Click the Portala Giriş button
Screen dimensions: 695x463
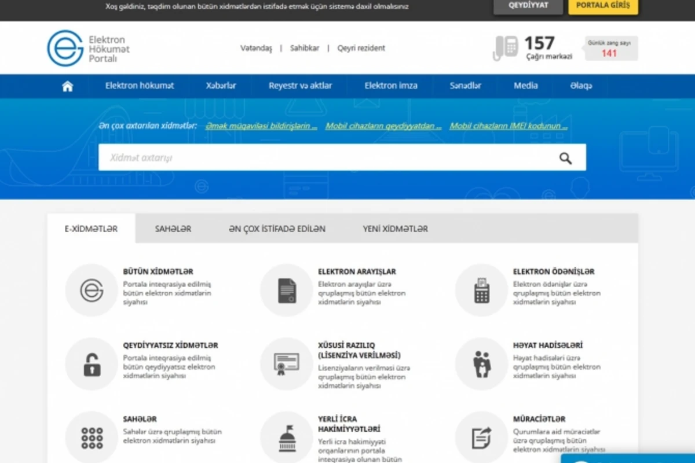(x=603, y=6)
